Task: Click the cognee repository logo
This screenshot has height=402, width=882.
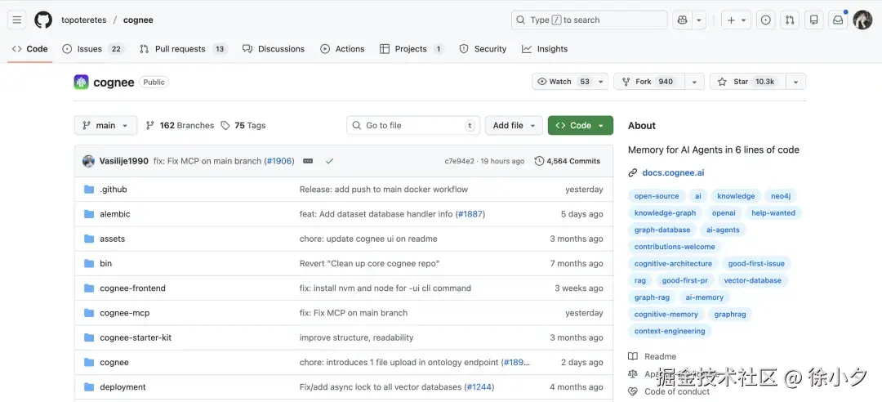Action: 81,82
